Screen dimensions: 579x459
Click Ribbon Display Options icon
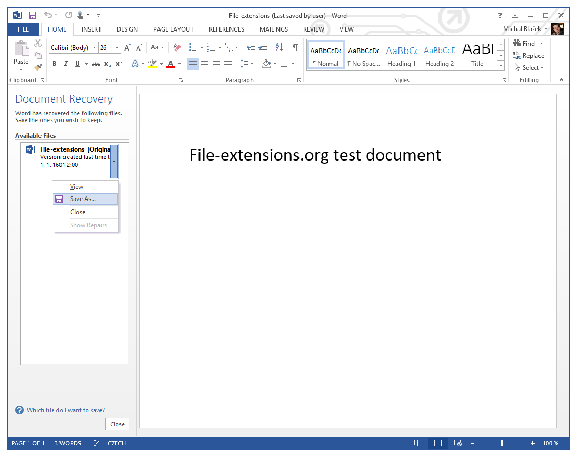[x=515, y=15]
